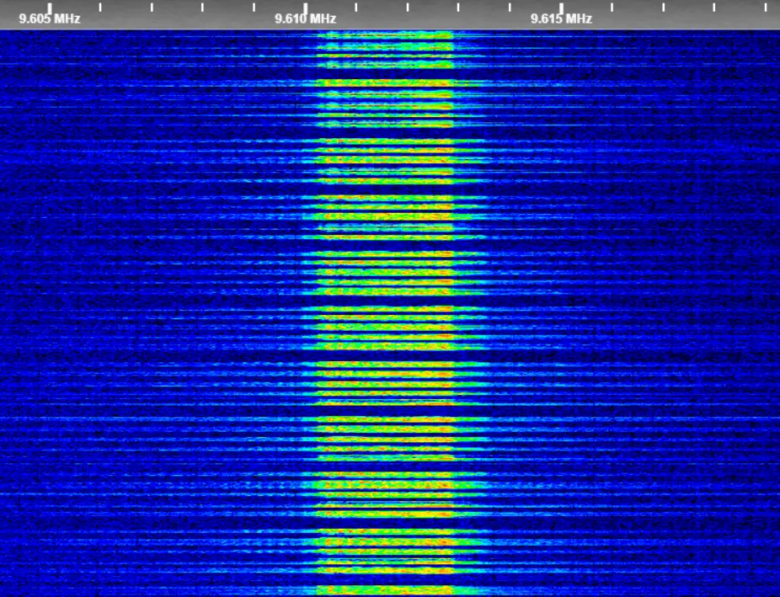Viewport: 780px width, 597px height.
Task: Click left edge of the bright signal band
Action: click(318, 312)
